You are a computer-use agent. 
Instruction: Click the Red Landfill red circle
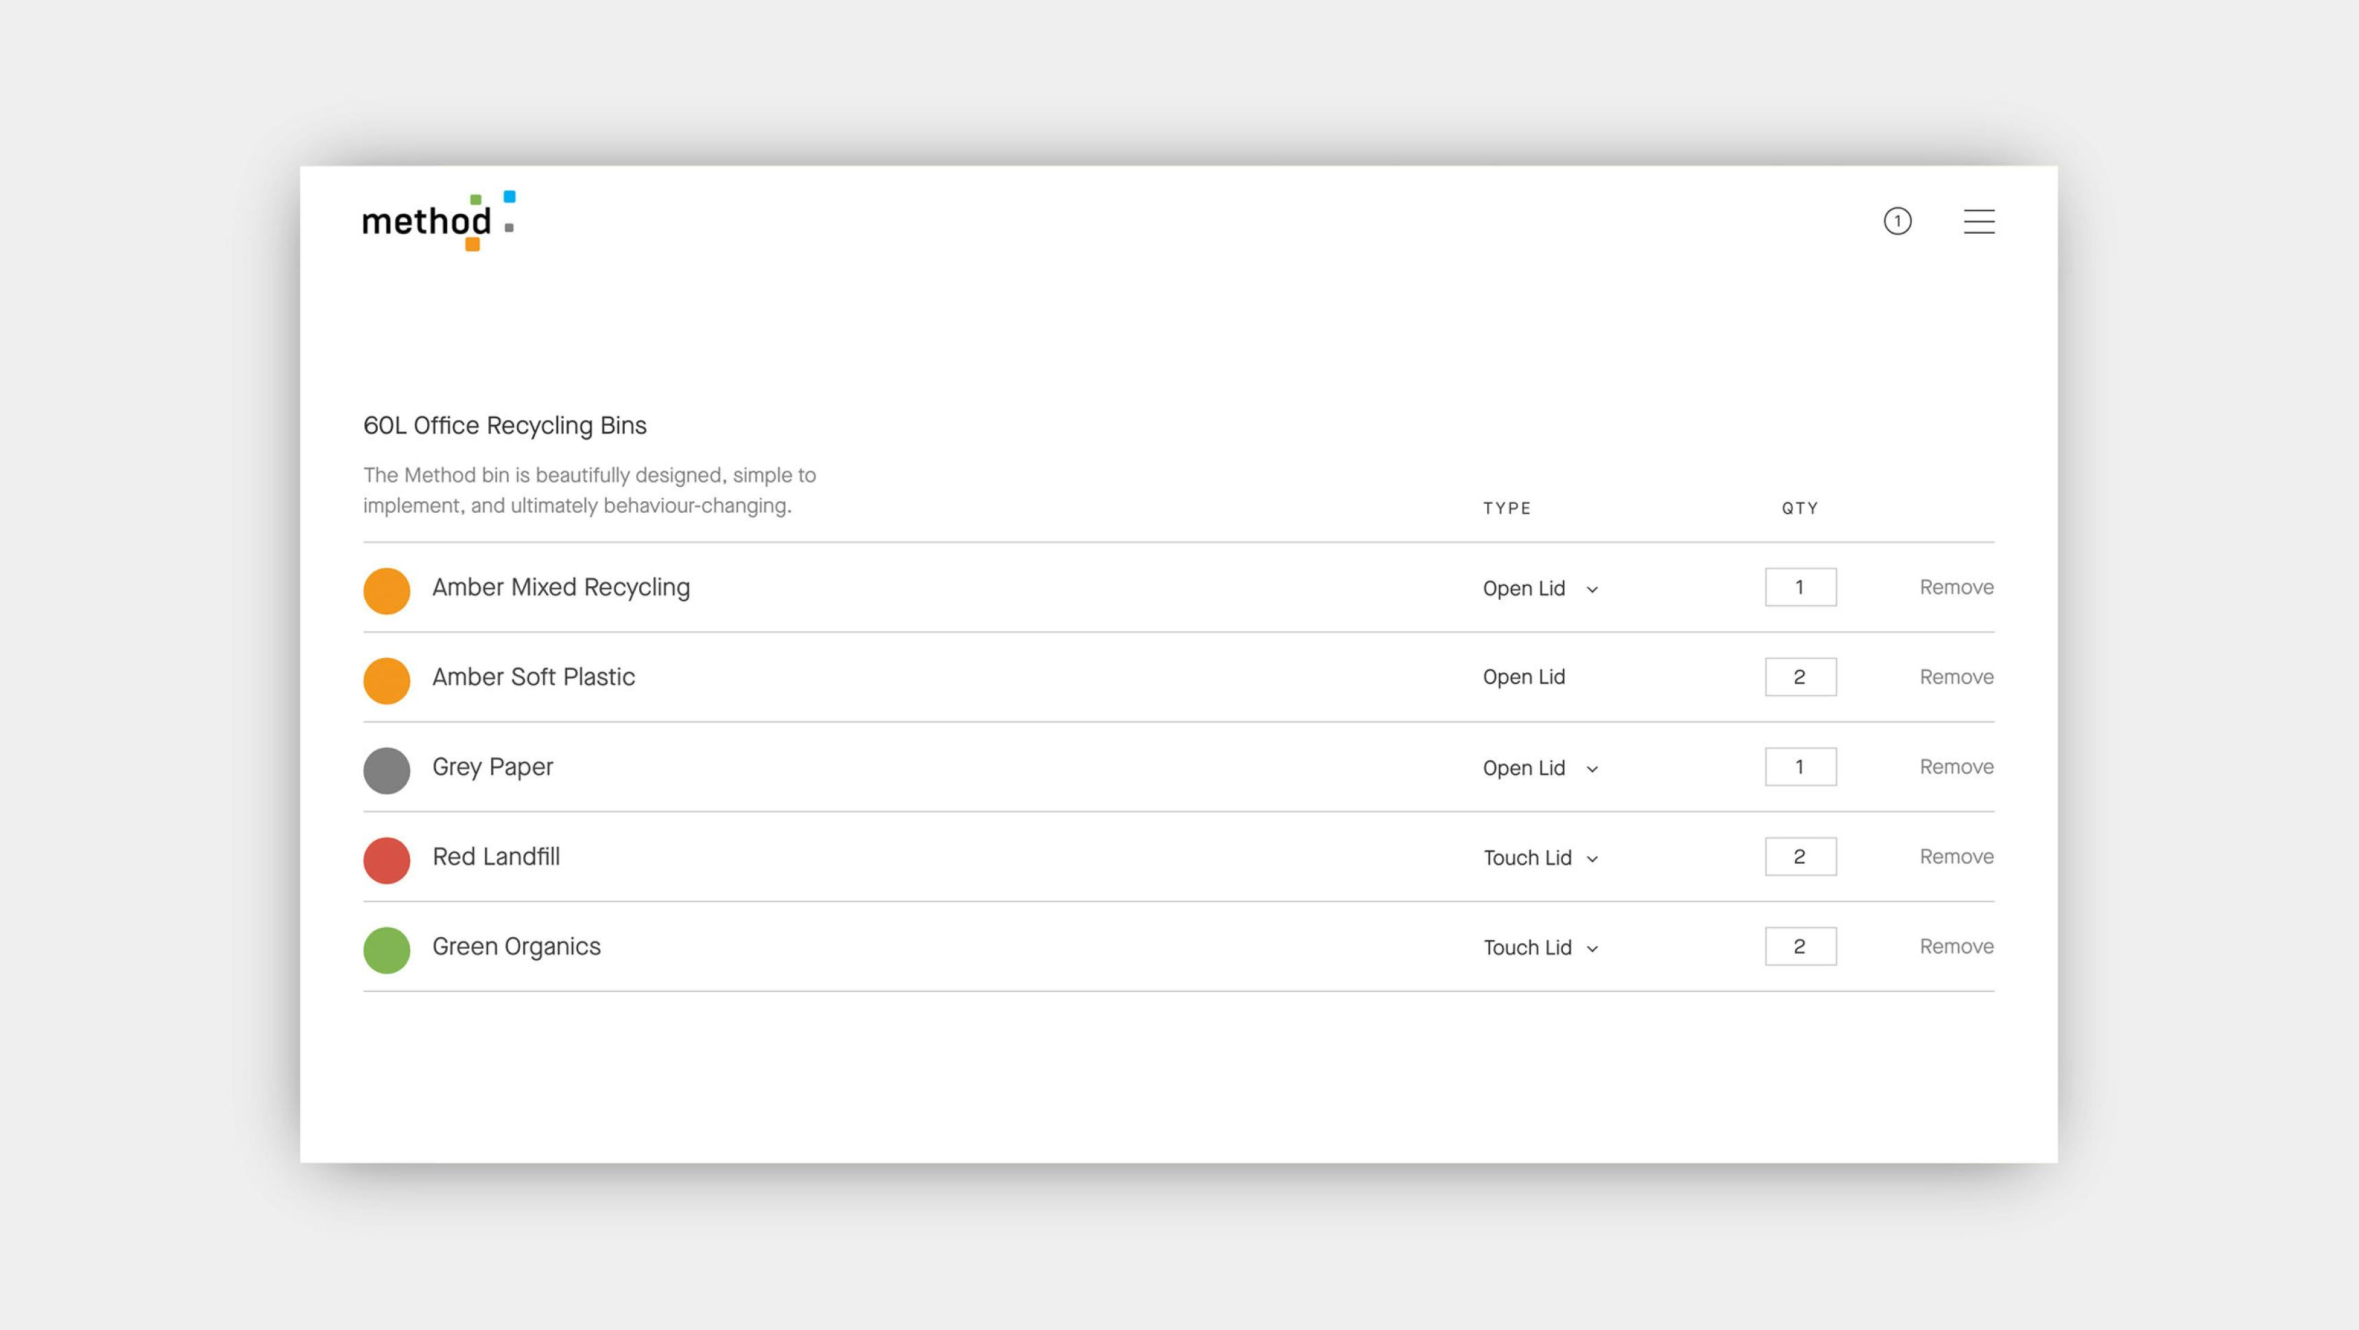pos(387,860)
